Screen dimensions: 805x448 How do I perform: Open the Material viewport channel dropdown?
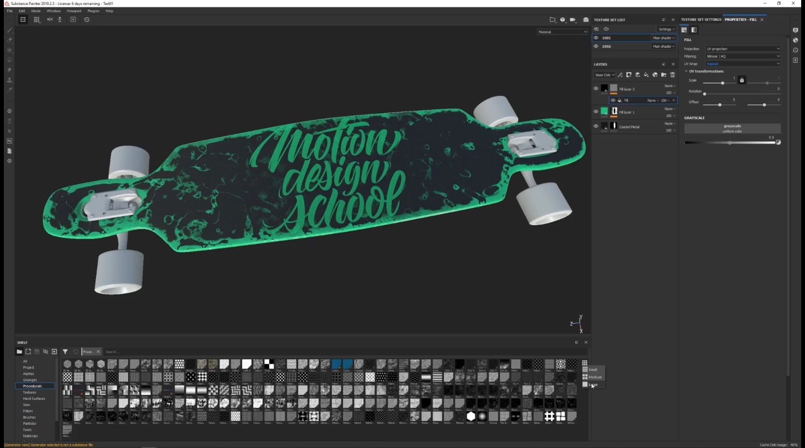pyautogui.click(x=562, y=32)
